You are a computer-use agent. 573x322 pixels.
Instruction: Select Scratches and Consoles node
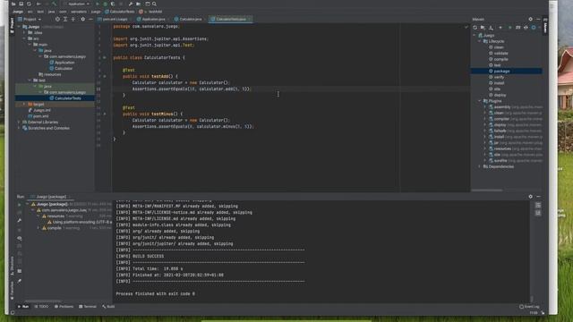[x=46, y=128]
